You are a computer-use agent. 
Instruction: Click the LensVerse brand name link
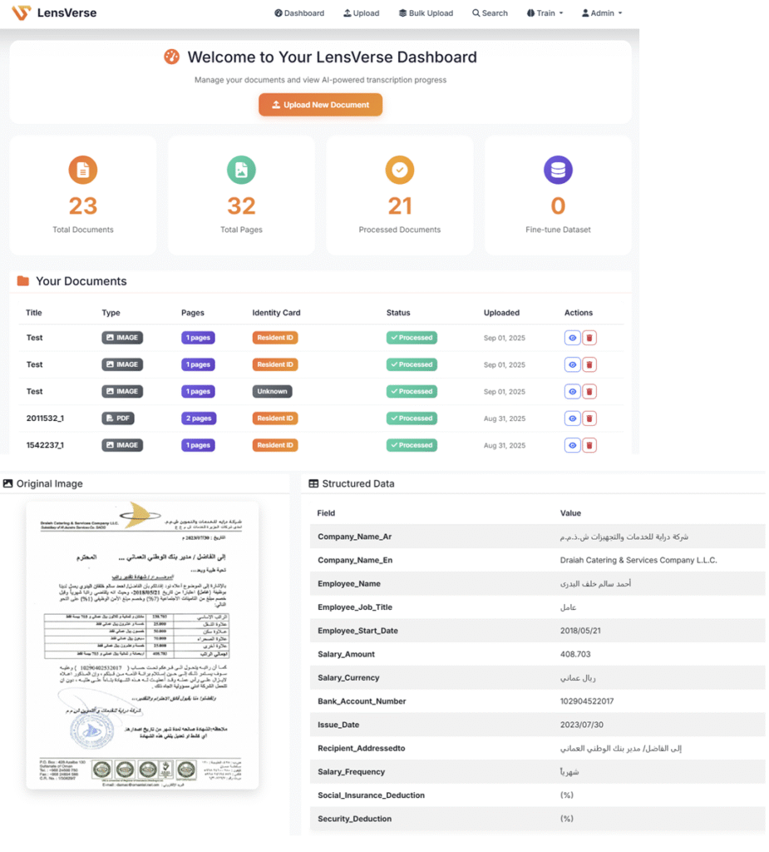pyautogui.click(x=67, y=13)
